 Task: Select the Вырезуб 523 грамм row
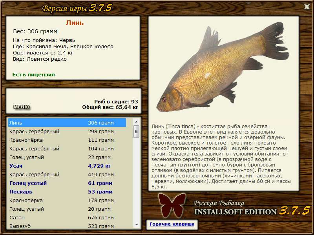click(x=67, y=226)
